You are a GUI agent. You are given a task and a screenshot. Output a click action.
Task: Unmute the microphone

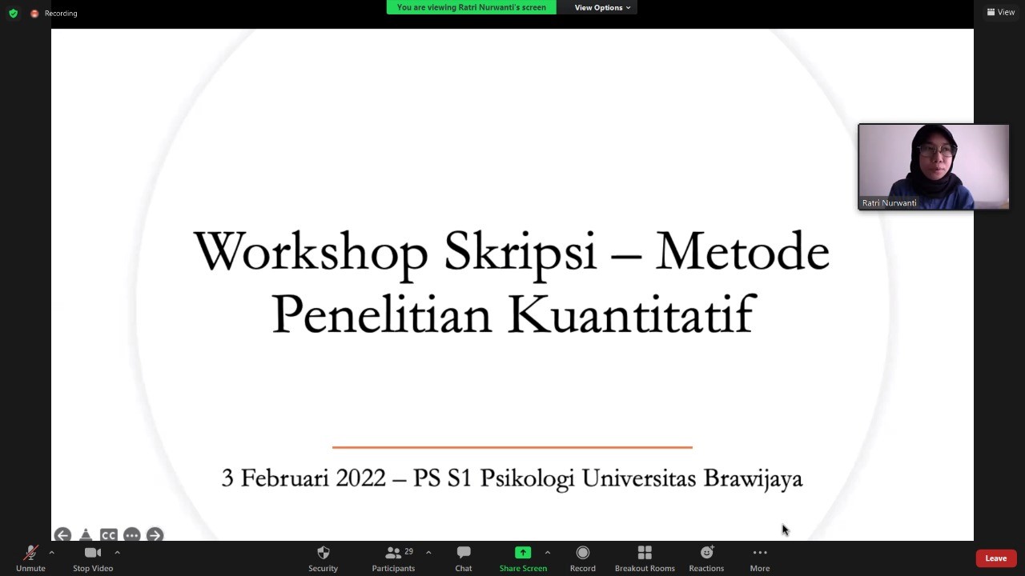(30, 558)
